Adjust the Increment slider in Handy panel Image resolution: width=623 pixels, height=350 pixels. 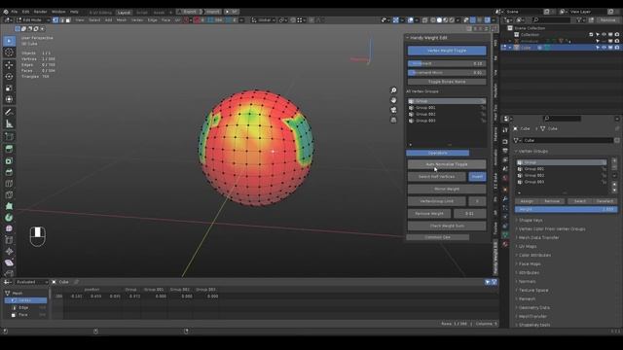coord(447,63)
